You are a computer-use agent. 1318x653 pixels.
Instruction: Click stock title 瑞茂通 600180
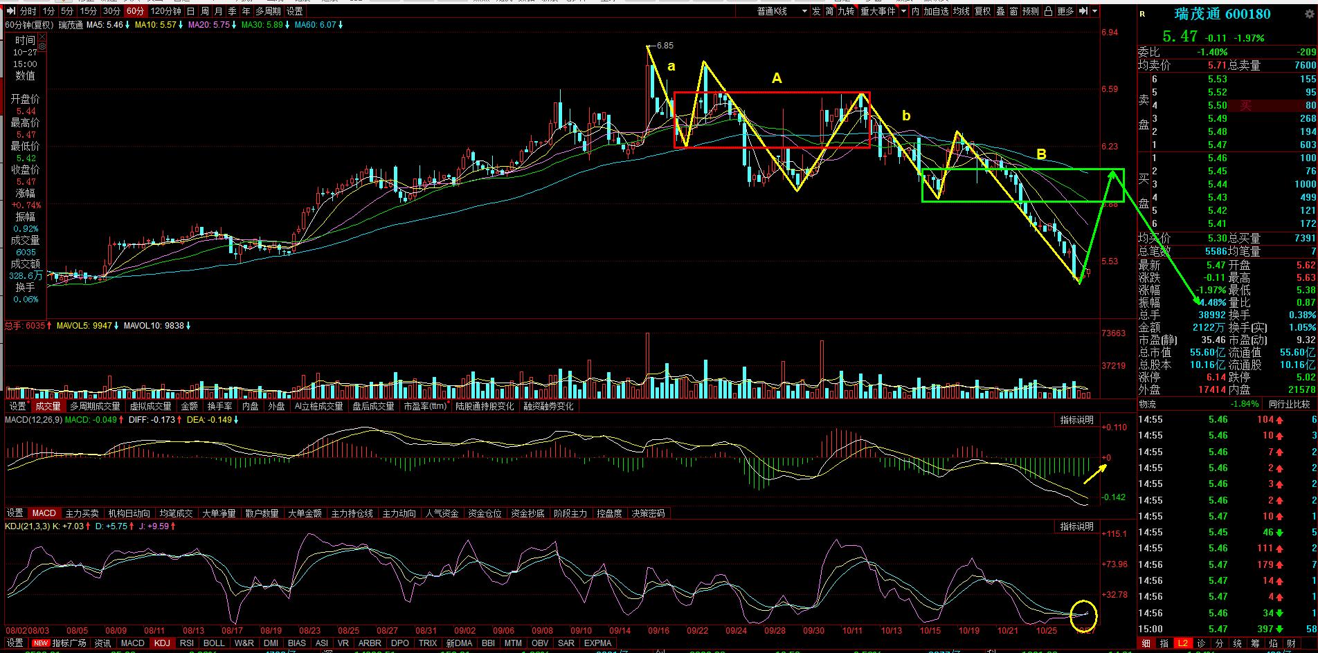point(1222,14)
